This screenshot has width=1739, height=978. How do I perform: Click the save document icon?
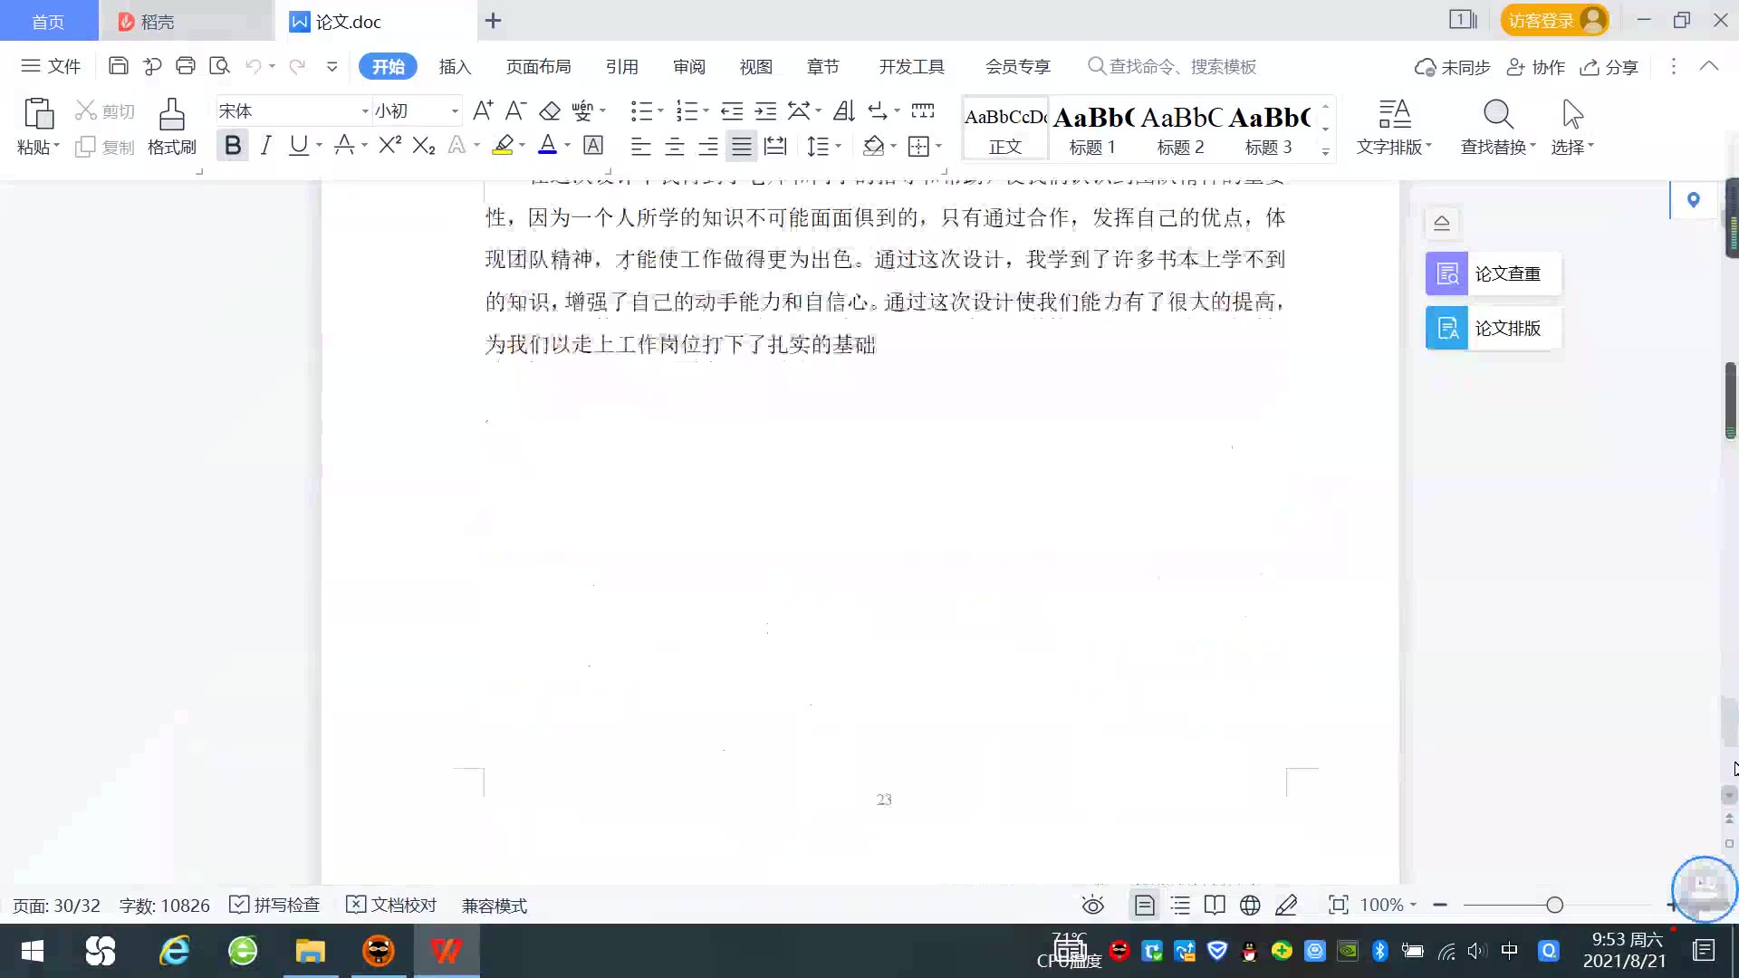pyautogui.click(x=118, y=66)
